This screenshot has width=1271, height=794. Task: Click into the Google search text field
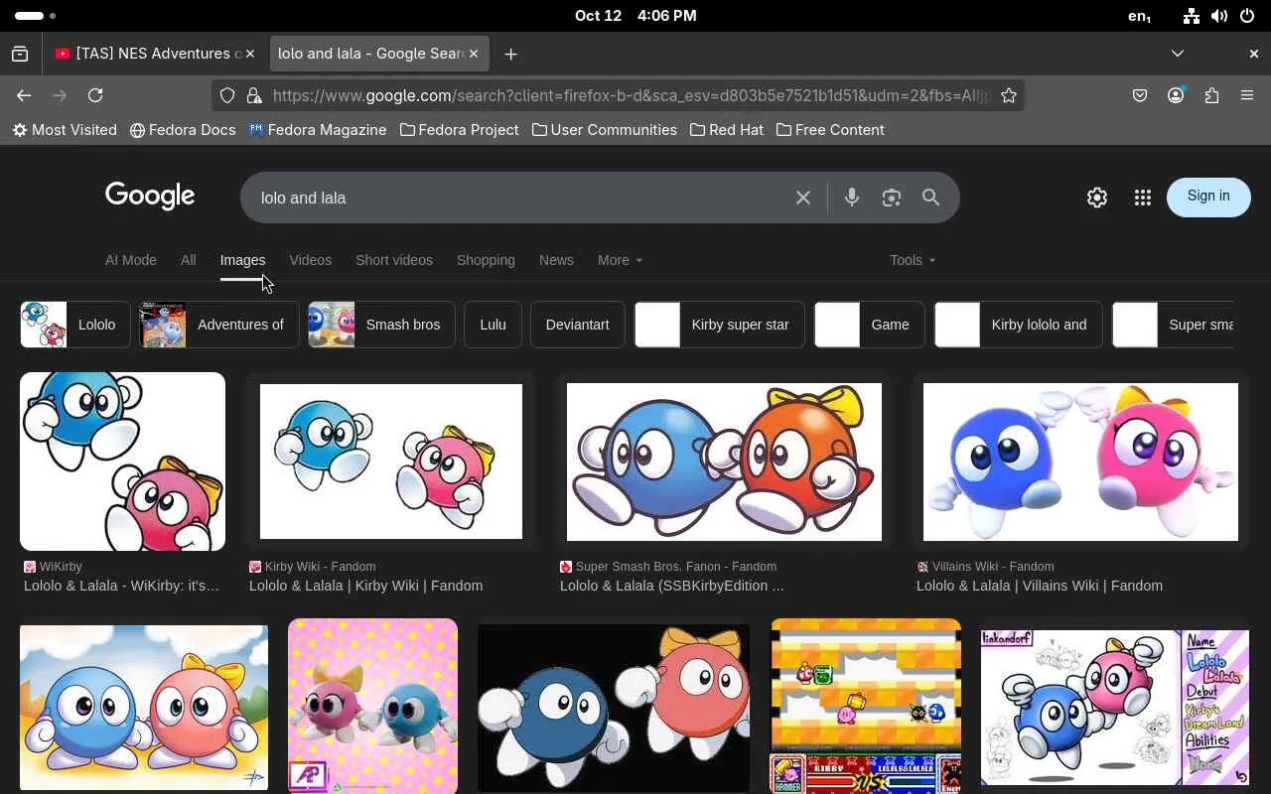pyautogui.click(x=521, y=198)
